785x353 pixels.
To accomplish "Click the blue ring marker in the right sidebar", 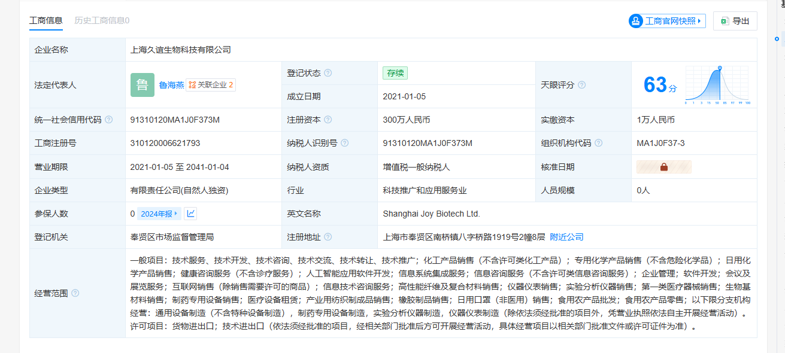I will (x=777, y=39).
